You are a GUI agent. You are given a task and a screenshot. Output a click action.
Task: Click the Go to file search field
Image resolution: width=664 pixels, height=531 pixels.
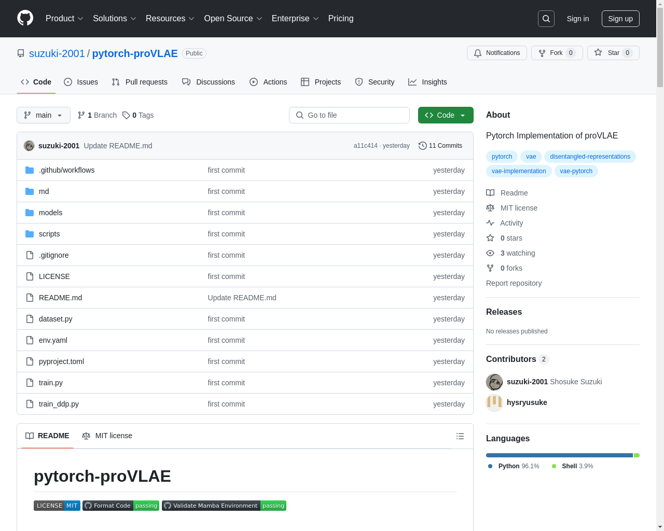tap(349, 115)
